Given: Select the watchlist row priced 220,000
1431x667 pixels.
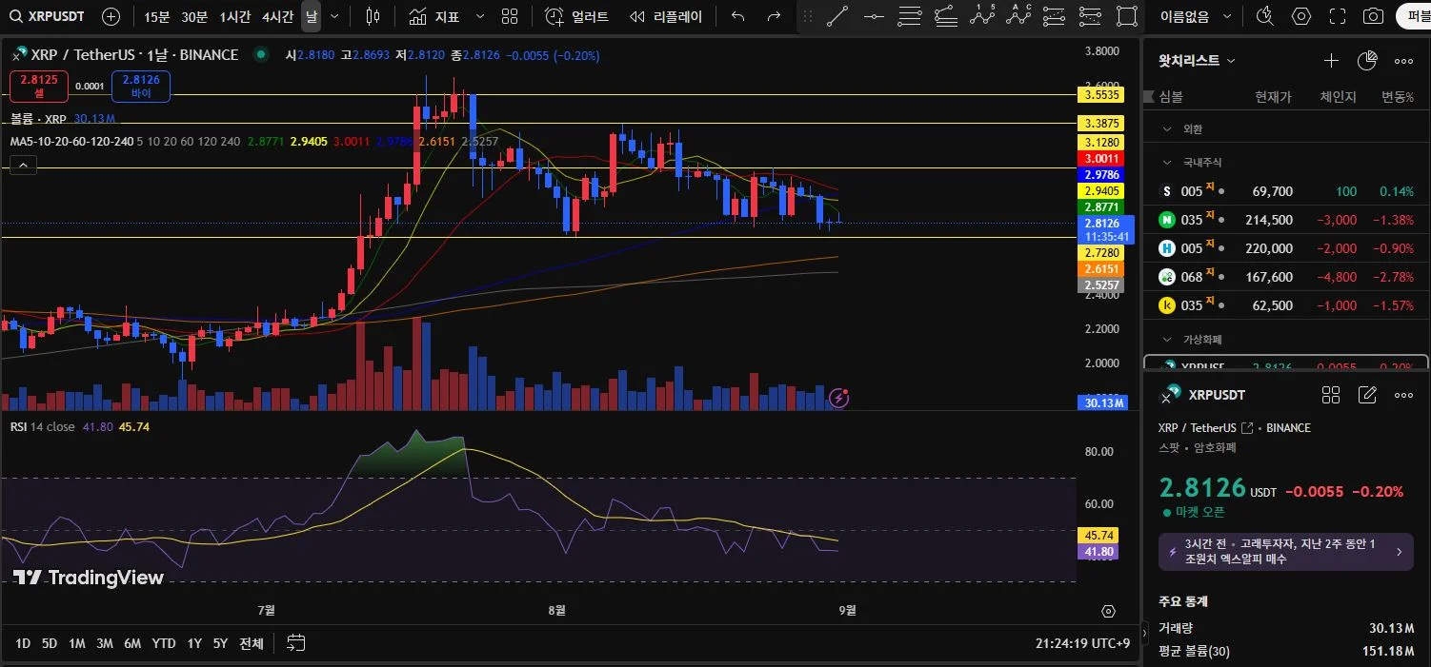Looking at the screenshot, I should coord(1286,248).
